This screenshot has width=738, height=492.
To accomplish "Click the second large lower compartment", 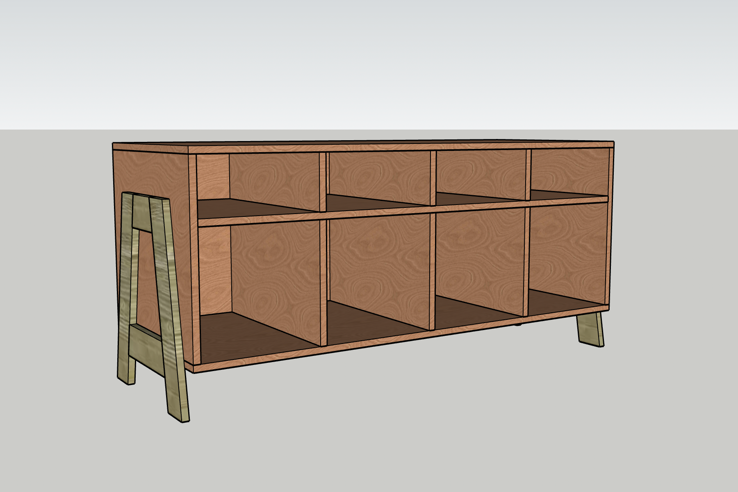I will (x=379, y=271).
